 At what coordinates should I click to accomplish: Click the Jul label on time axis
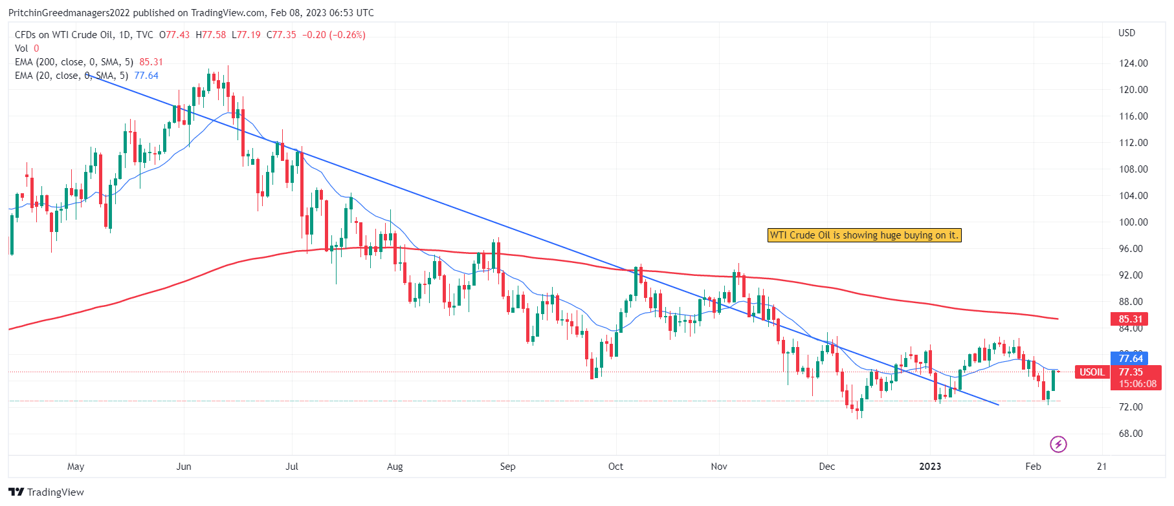292,466
